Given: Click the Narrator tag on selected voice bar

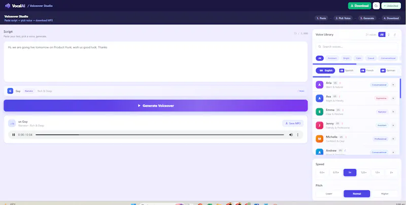Looking at the screenshot, I should click(29, 91).
